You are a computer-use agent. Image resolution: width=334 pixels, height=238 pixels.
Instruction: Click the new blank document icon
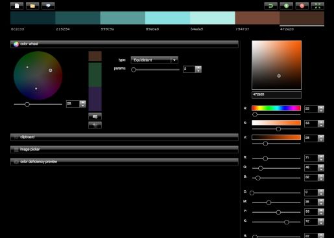tap(17, 6)
